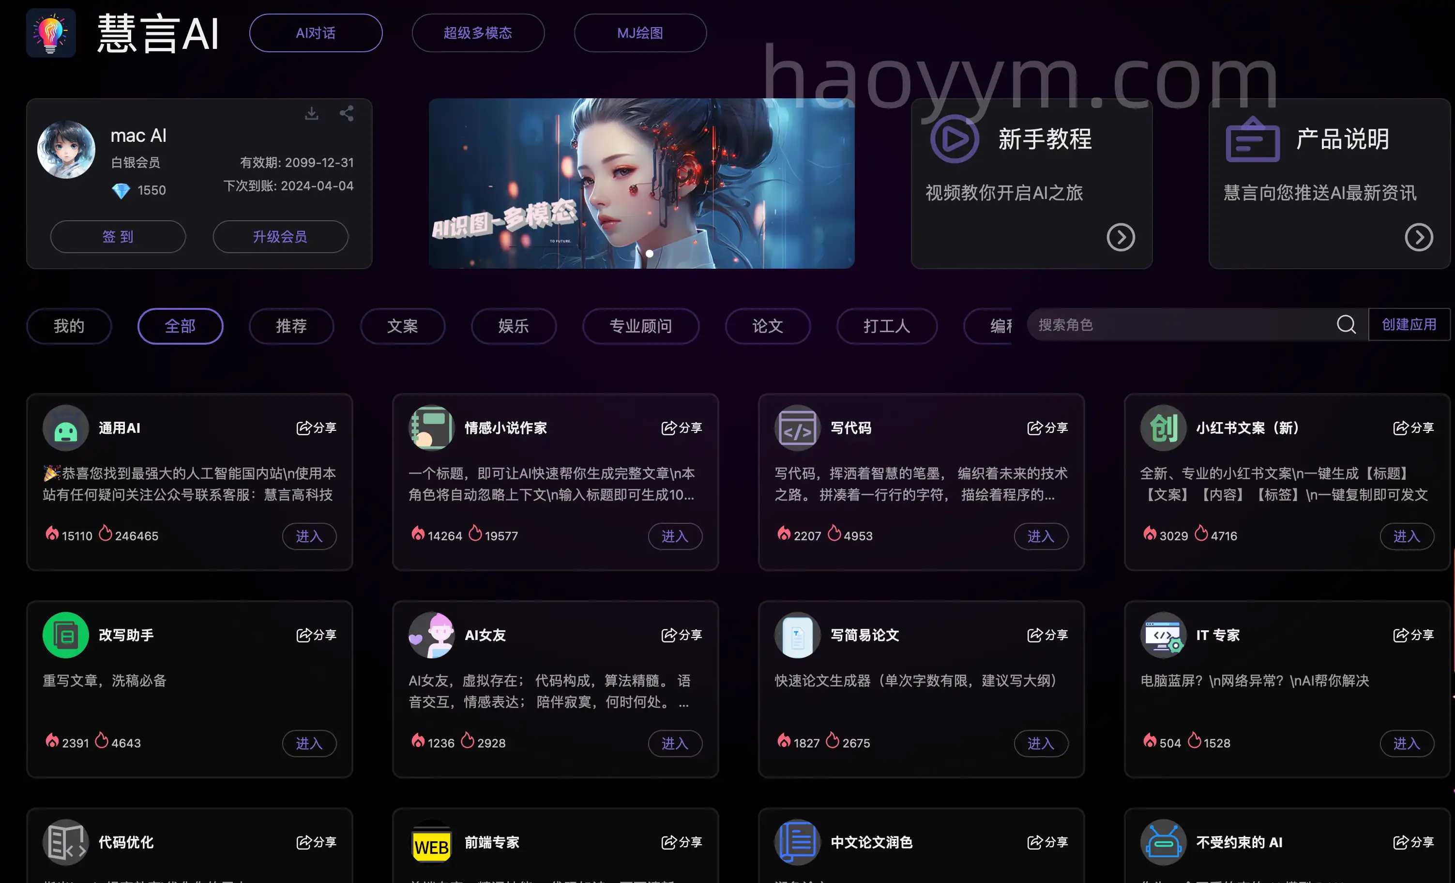The image size is (1455, 883).
Task: Click the WEB icon on 前端专家 card
Action: (x=431, y=843)
